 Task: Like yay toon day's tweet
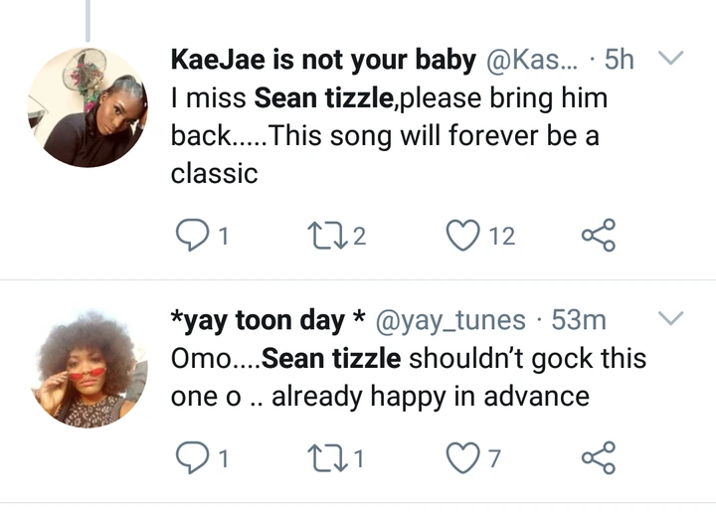click(x=462, y=458)
